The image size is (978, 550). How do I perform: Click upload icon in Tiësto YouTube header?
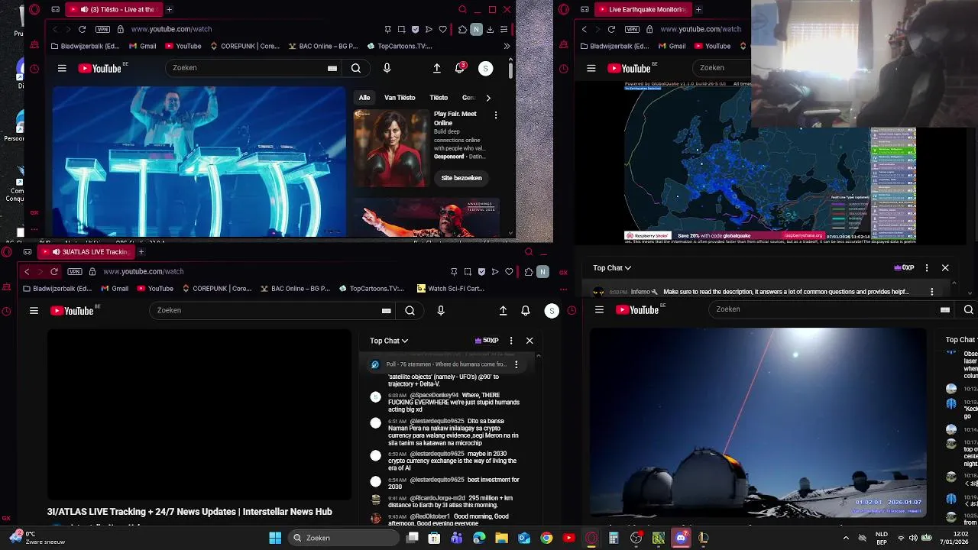[x=436, y=68]
